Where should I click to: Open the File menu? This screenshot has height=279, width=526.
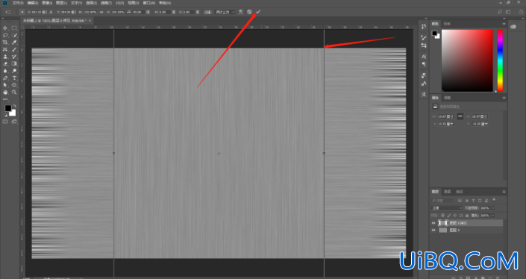pyautogui.click(x=18, y=3)
